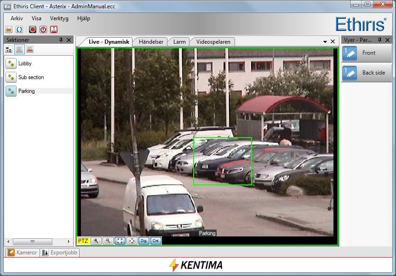Screen dimensions: 396x276
Task: Click the white van in the video
Action: 163,206
